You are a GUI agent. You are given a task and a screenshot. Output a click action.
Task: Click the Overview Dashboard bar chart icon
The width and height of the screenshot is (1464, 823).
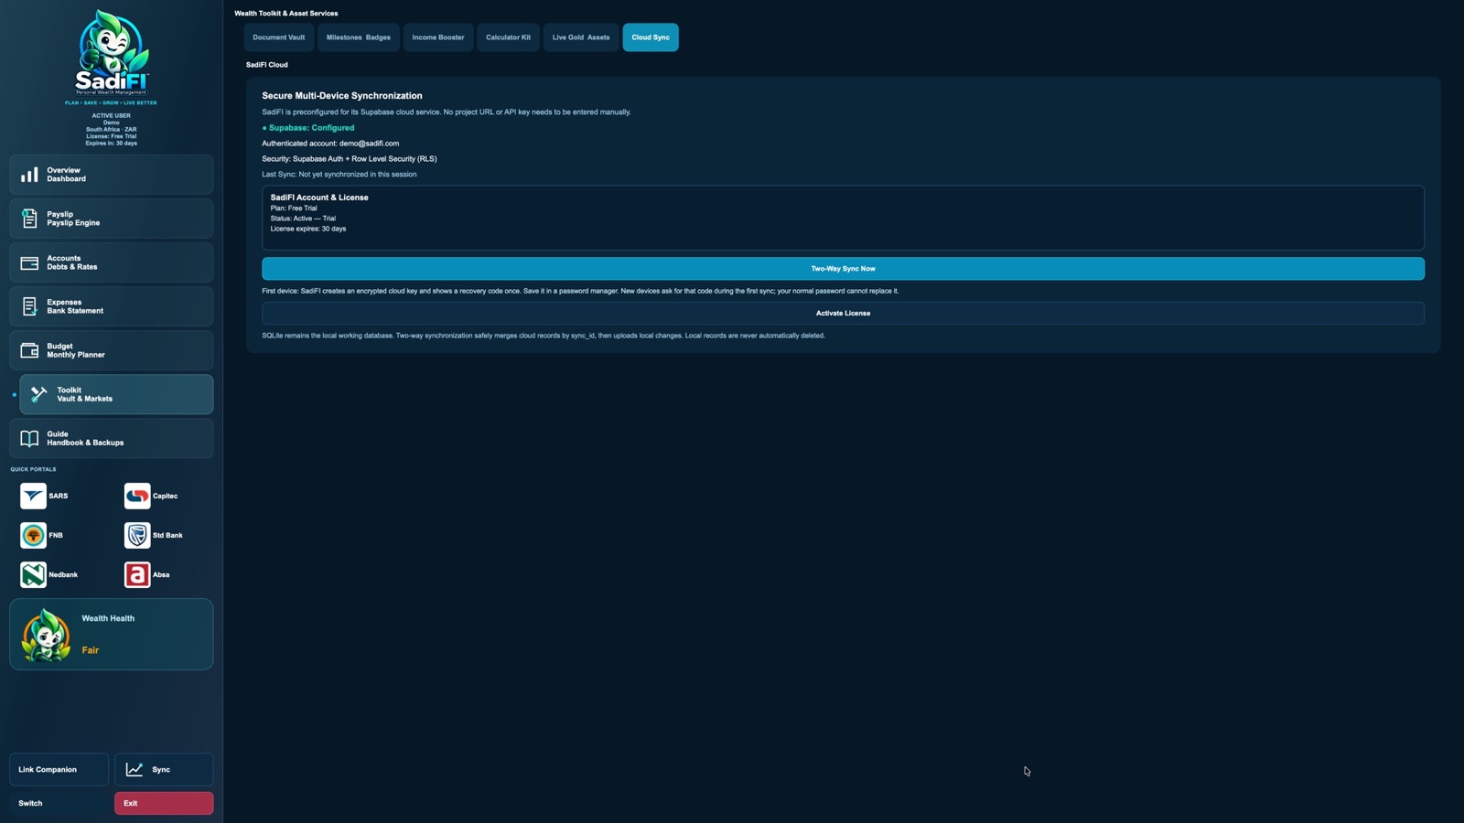click(29, 175)
